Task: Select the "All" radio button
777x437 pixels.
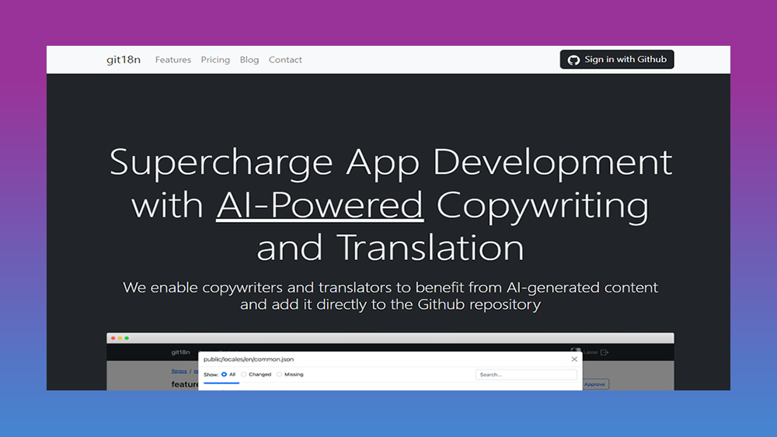Action: [x=225, y=374]
